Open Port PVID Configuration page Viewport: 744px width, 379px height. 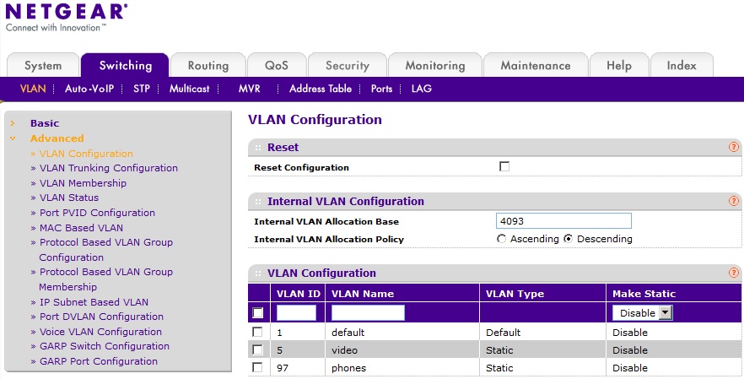point(97,213)
